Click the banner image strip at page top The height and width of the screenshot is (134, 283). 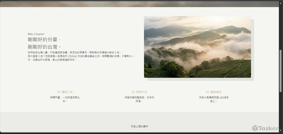(x=139, y=4)
